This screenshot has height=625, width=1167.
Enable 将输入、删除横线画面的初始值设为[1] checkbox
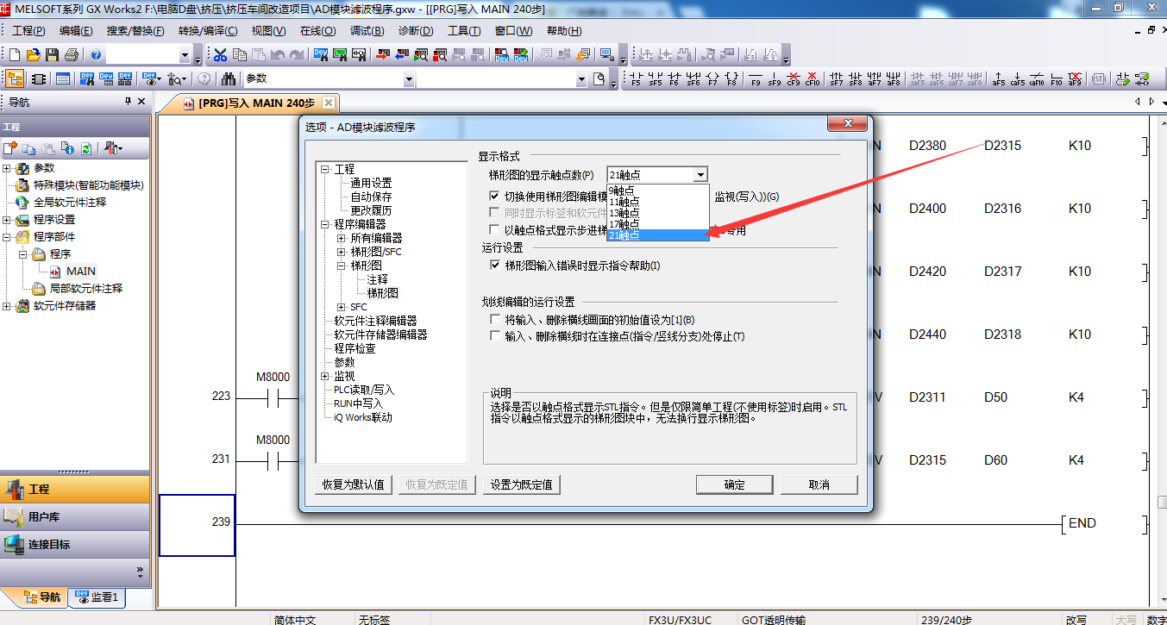(x=495, y=320)
